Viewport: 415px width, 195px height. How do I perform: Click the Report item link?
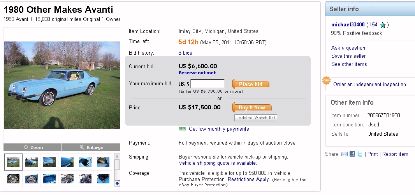tap(395, 154)
